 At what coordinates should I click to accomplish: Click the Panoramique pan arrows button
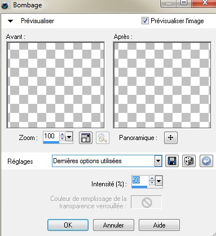click(170, 138)
